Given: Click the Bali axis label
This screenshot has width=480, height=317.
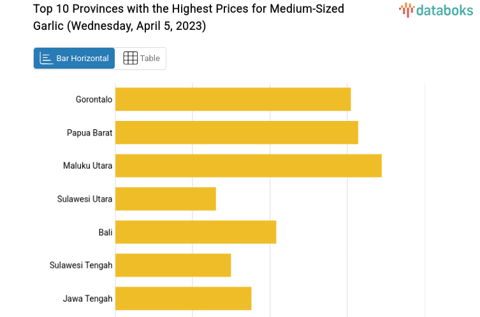Looking at the screenshot, I should point(105,232).
